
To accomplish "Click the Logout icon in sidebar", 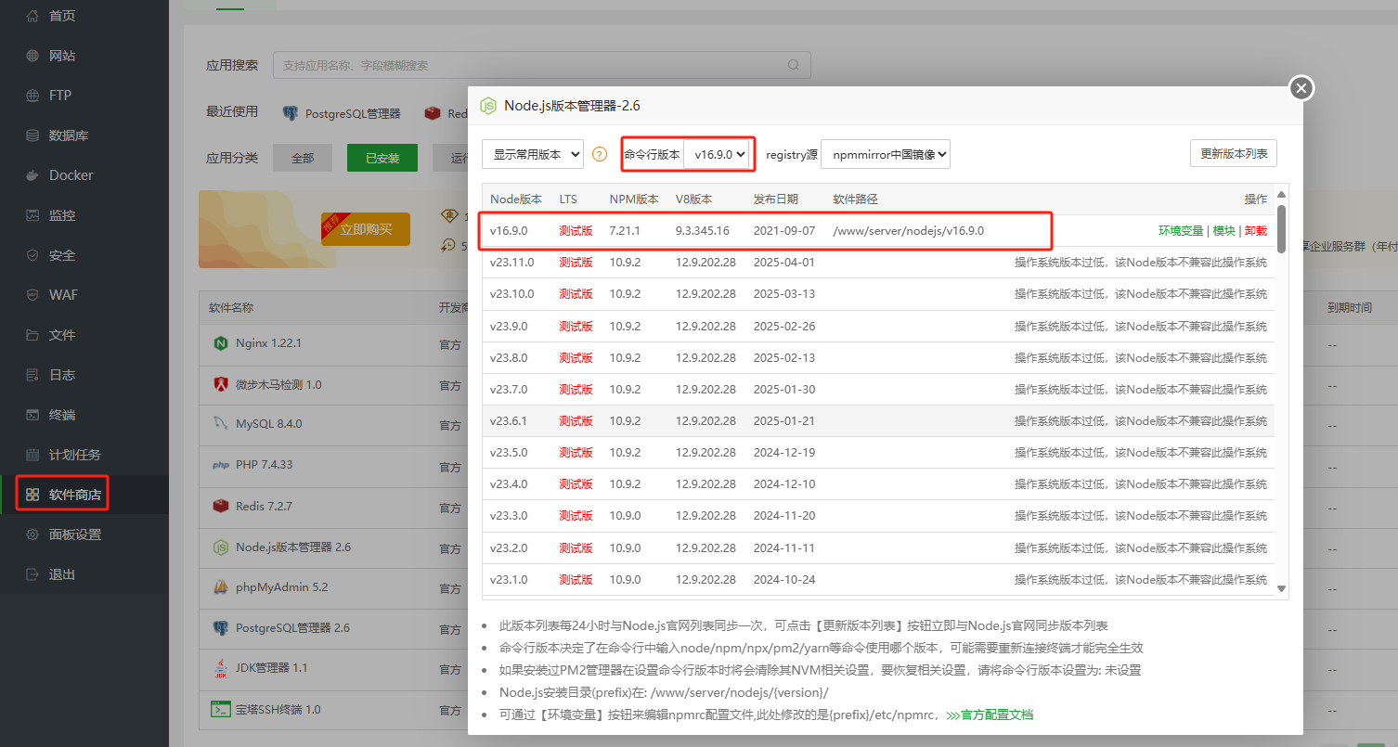I will (x=32, y=574).
